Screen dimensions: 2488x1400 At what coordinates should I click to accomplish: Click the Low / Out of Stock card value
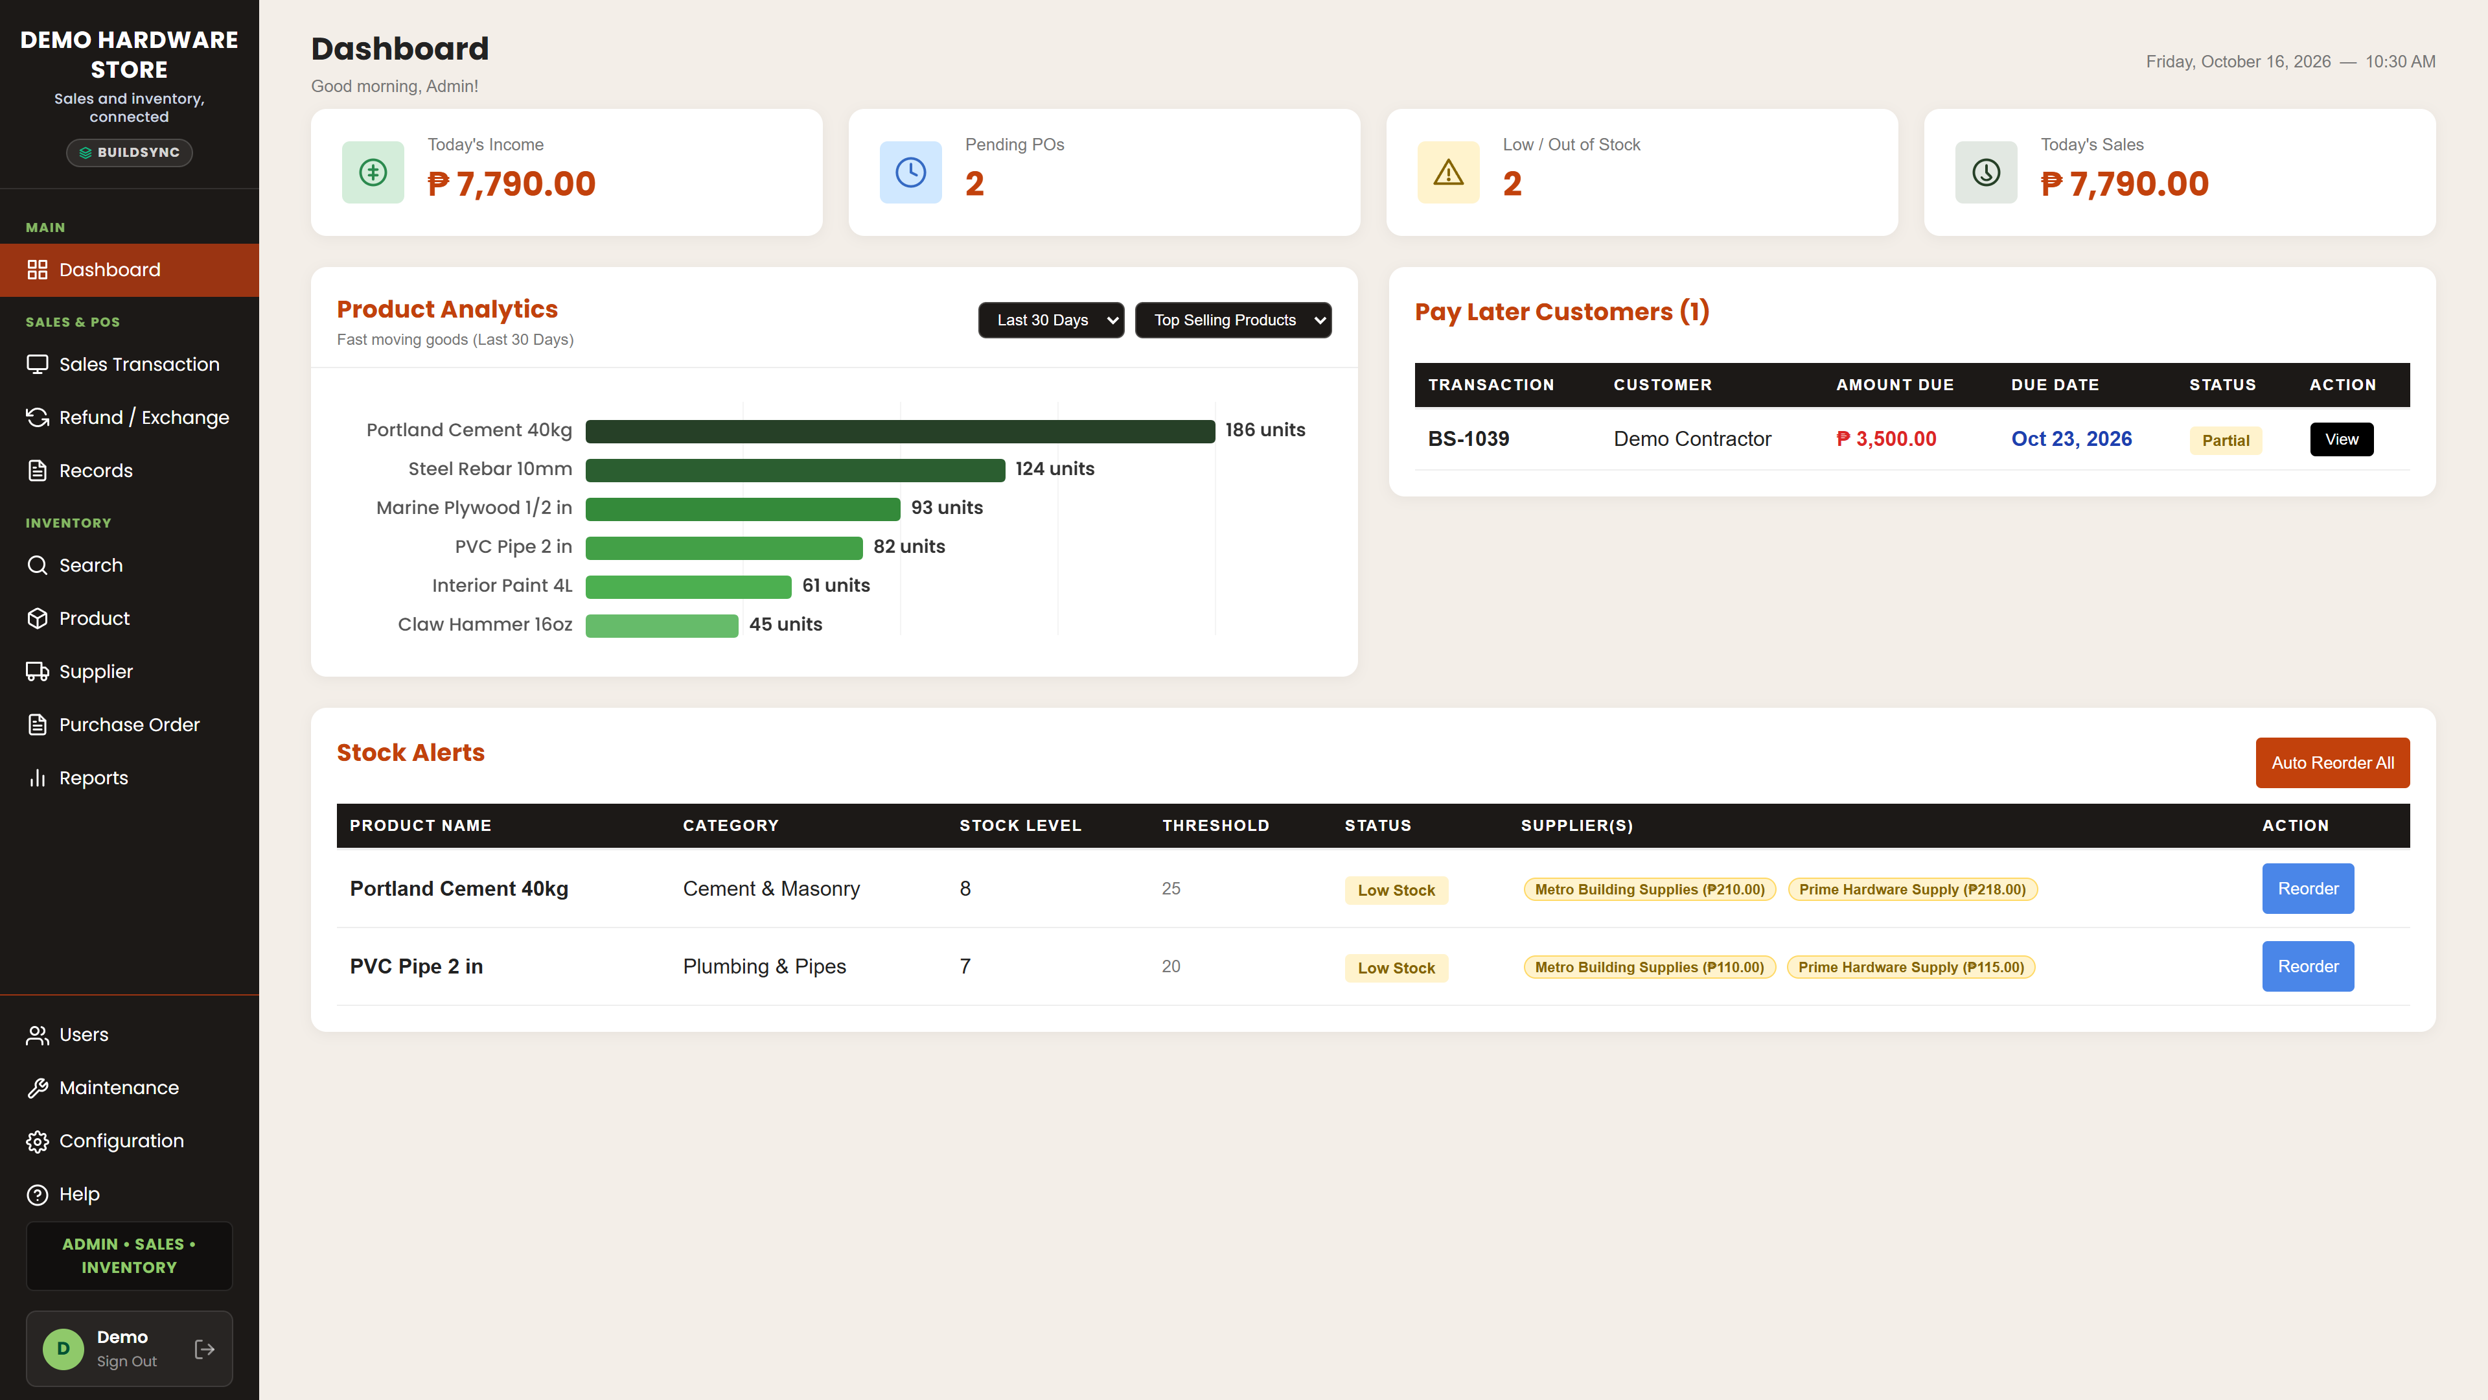pos(1512,183)
